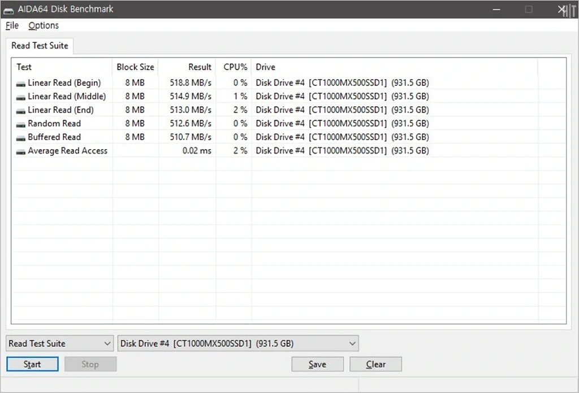The width and height of the screenshot is (579, 393).
Task: Select the Average Read Access row label
Action: pyautogui.click(x=68, y=151)
